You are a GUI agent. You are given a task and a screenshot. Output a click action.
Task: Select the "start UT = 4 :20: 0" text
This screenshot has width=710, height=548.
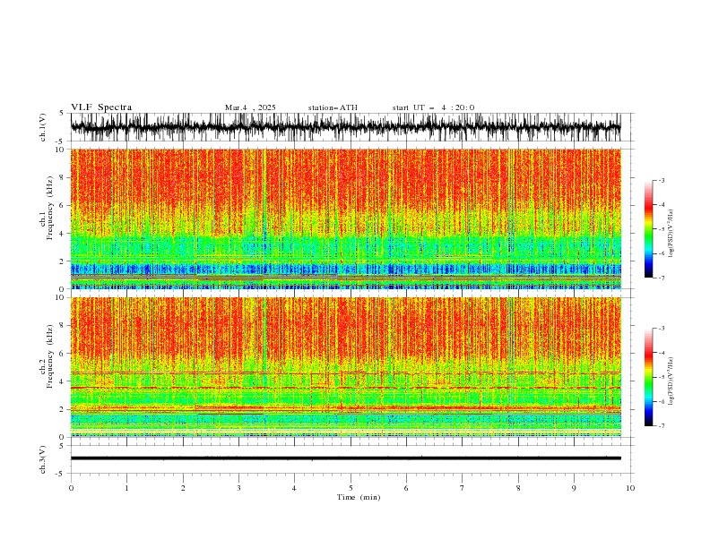[433, 107]
